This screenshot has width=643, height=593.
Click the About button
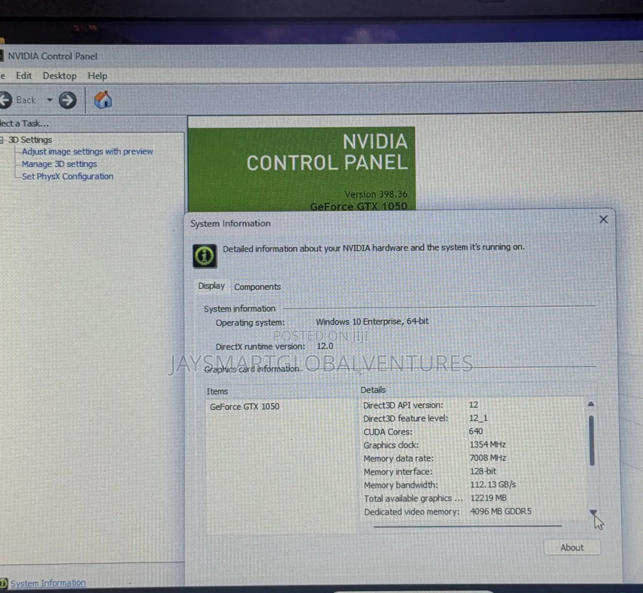572,548
